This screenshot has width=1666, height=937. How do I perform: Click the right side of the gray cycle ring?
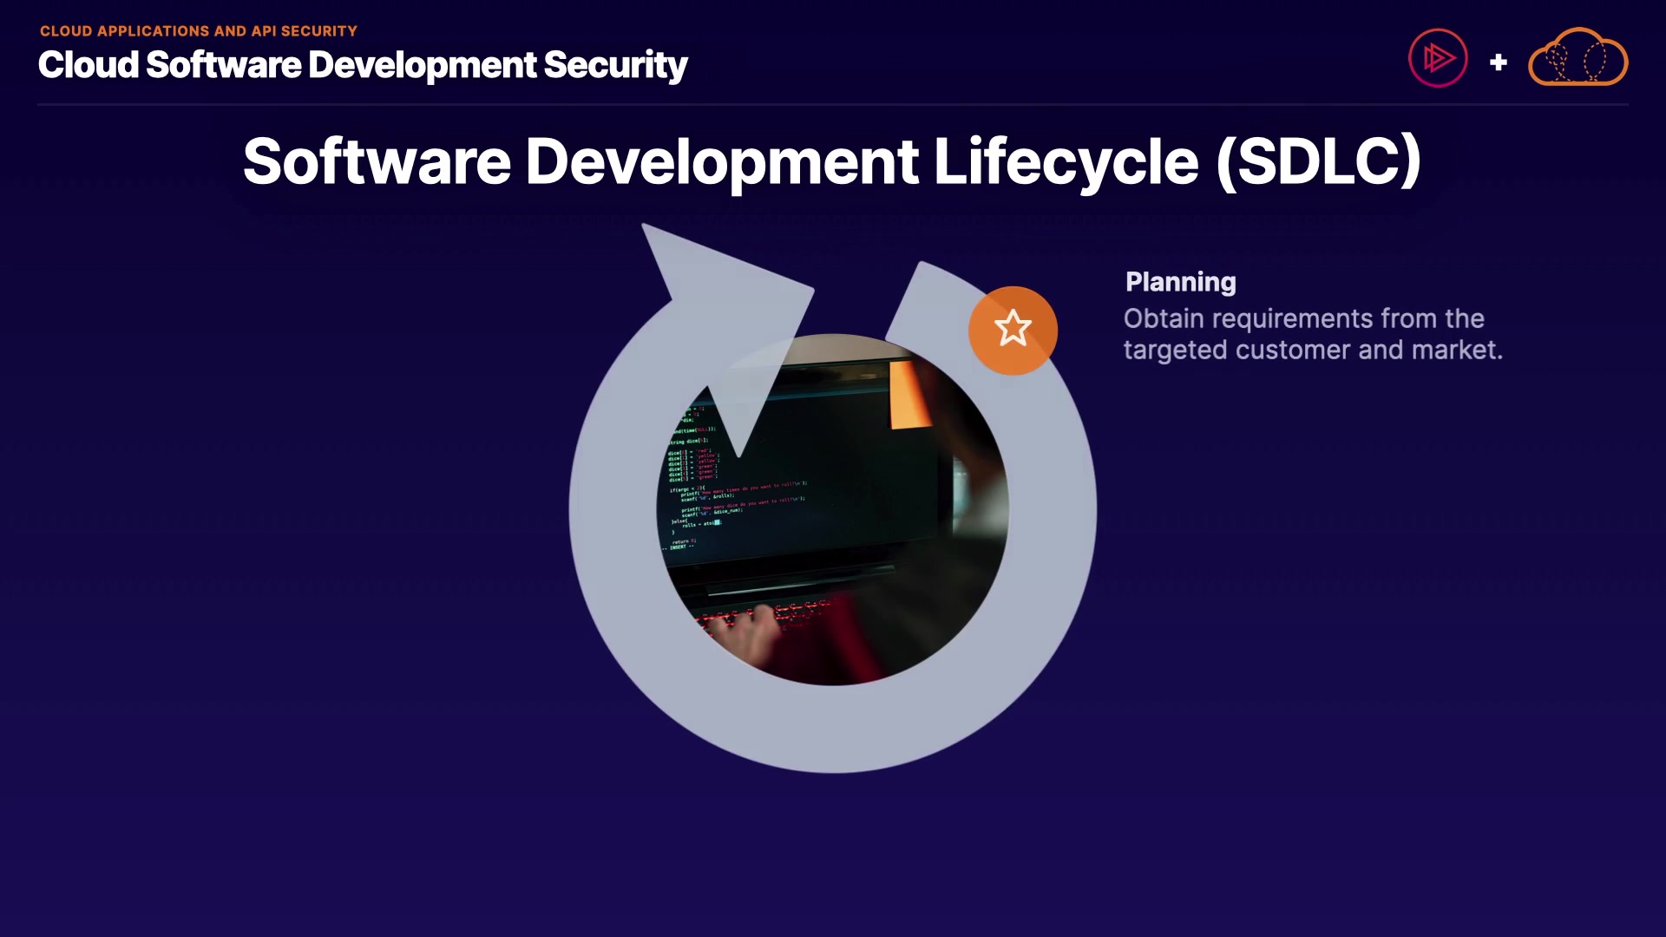pyautogui.click(x=1052, y=512)
